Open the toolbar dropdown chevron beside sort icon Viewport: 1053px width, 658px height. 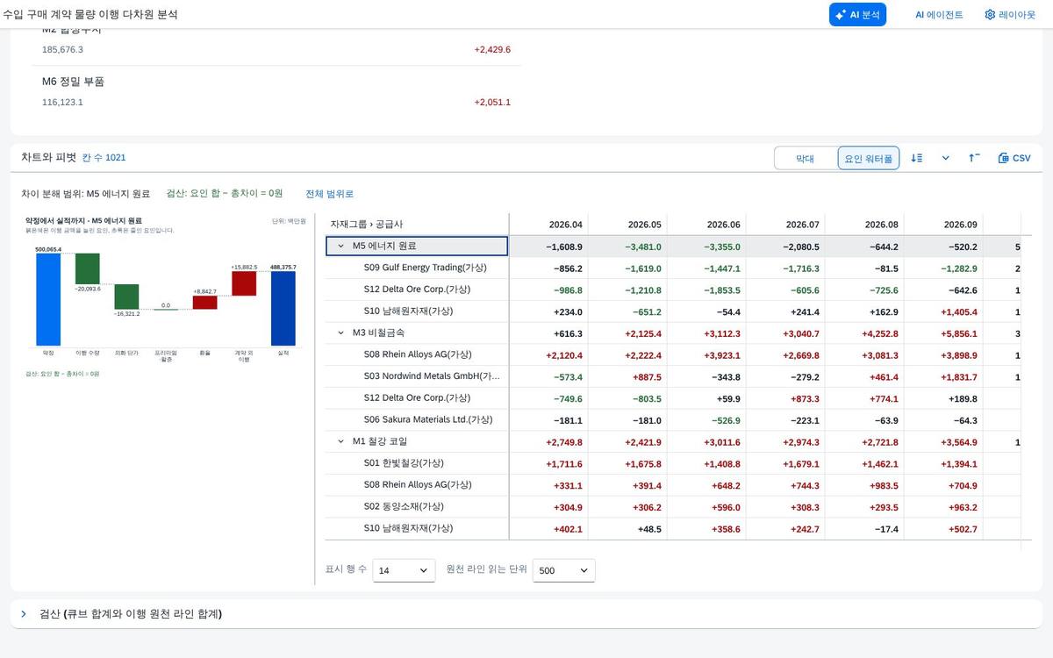(945, 158)
